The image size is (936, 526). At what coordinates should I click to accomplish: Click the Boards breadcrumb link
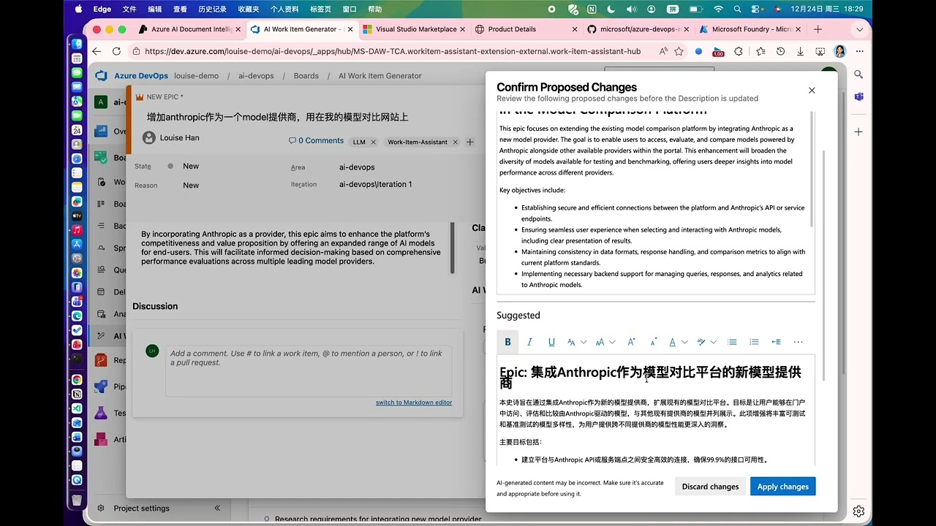306,76
